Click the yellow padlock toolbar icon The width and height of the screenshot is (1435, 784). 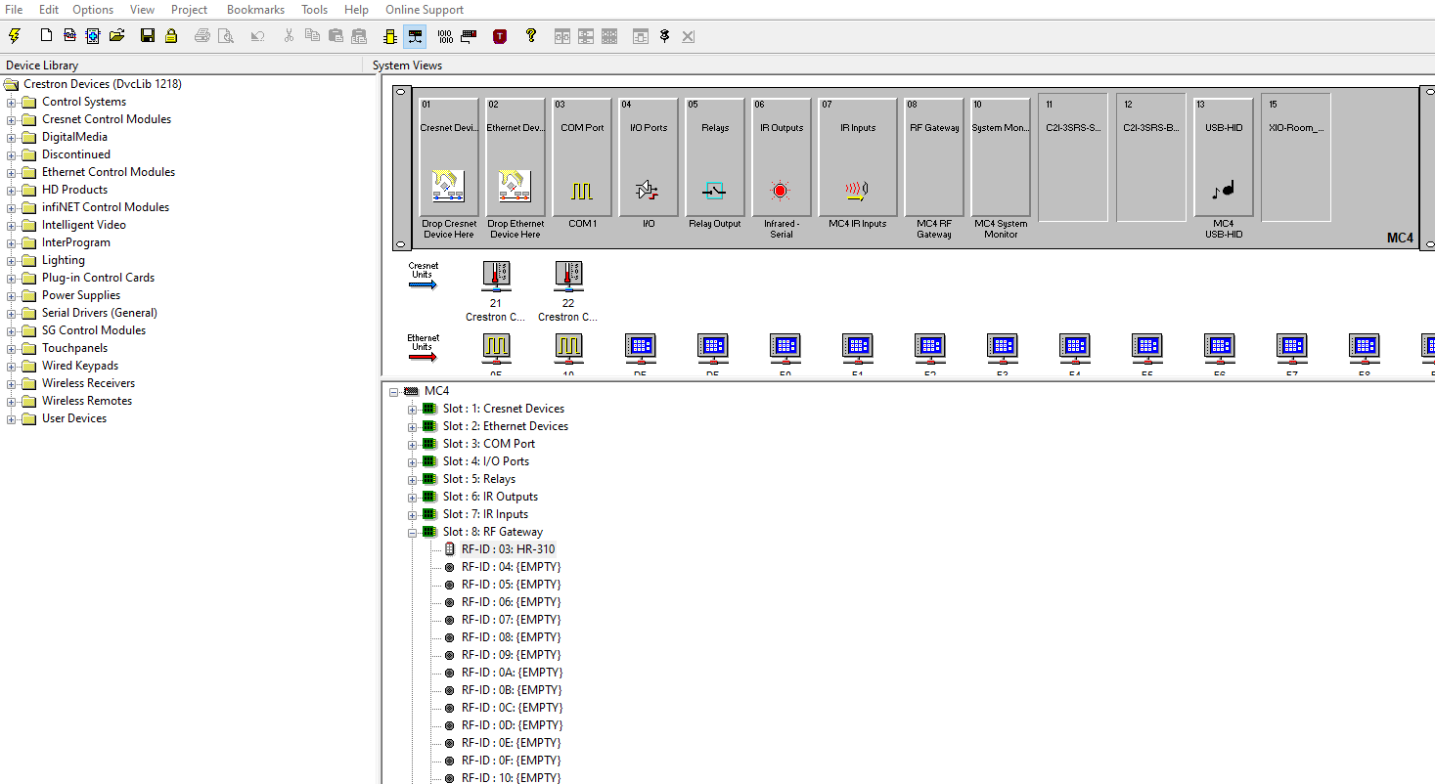[x=171, y=36]
